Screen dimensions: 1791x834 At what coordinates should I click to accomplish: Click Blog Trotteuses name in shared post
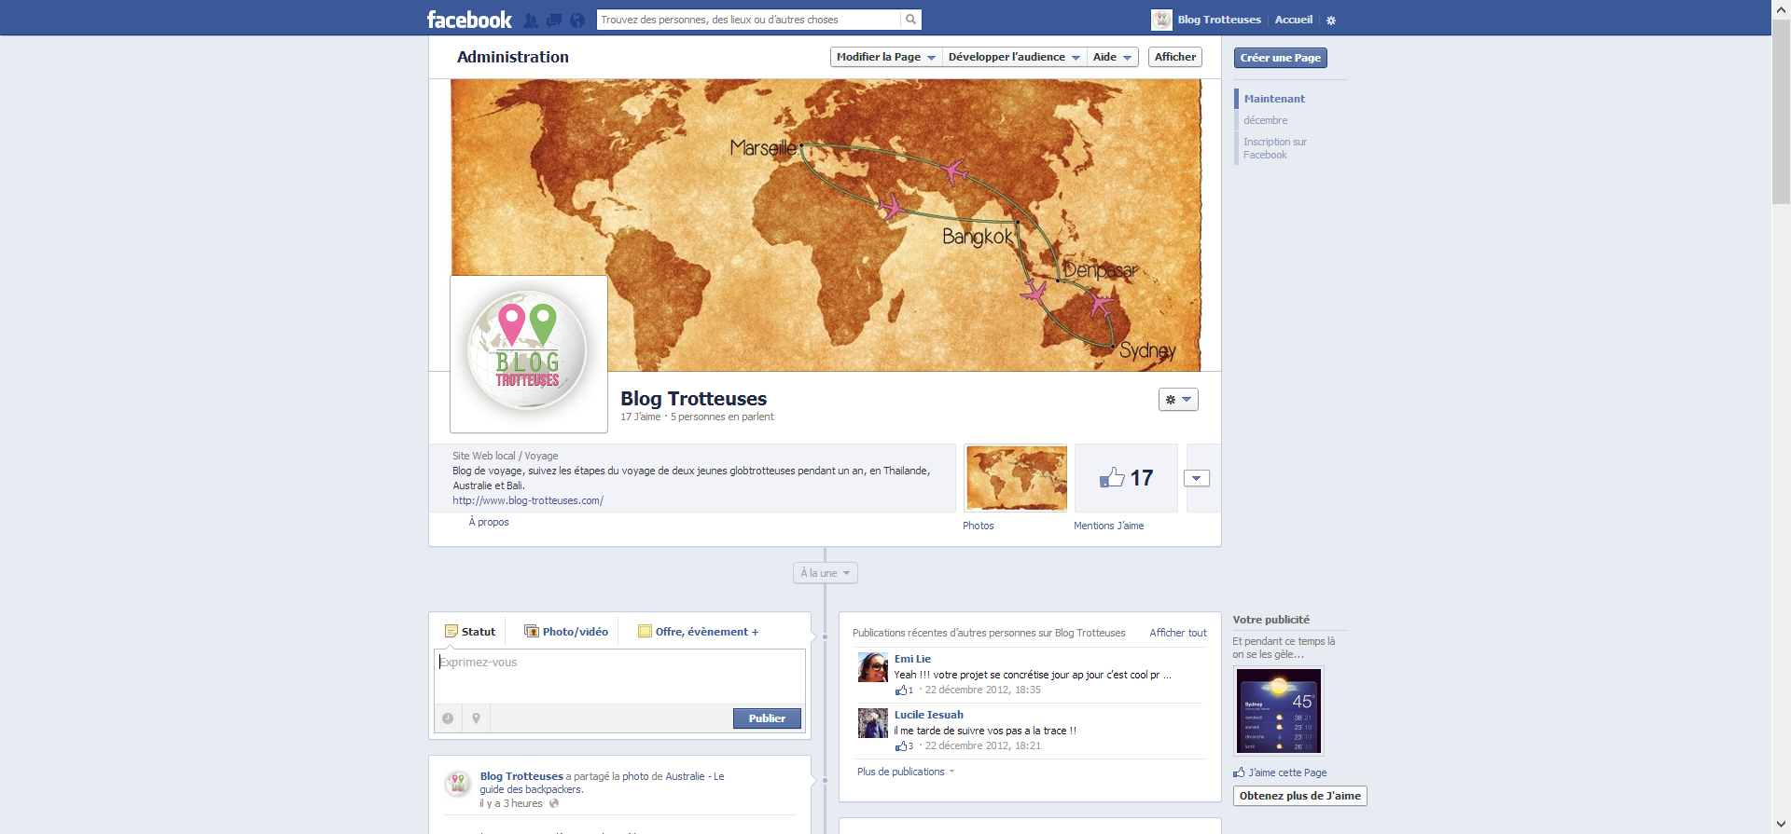pyautogui.click(x=521, y=776)
